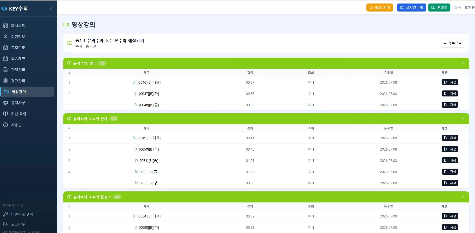Play video [0047][B][하]

[450, 93]
